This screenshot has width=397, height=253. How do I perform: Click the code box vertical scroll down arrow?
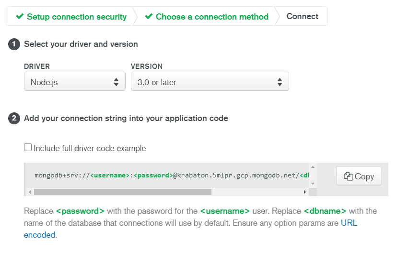click(x=313, y=184)
